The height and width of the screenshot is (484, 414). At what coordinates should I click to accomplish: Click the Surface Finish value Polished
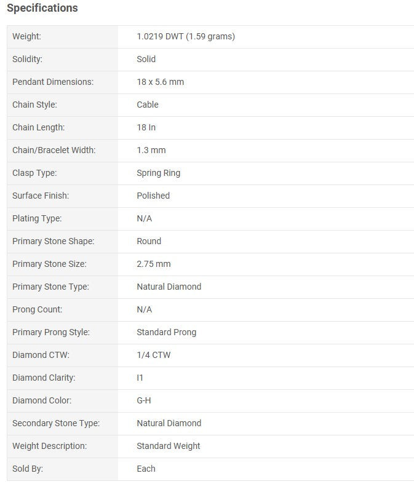pos(153,196)
